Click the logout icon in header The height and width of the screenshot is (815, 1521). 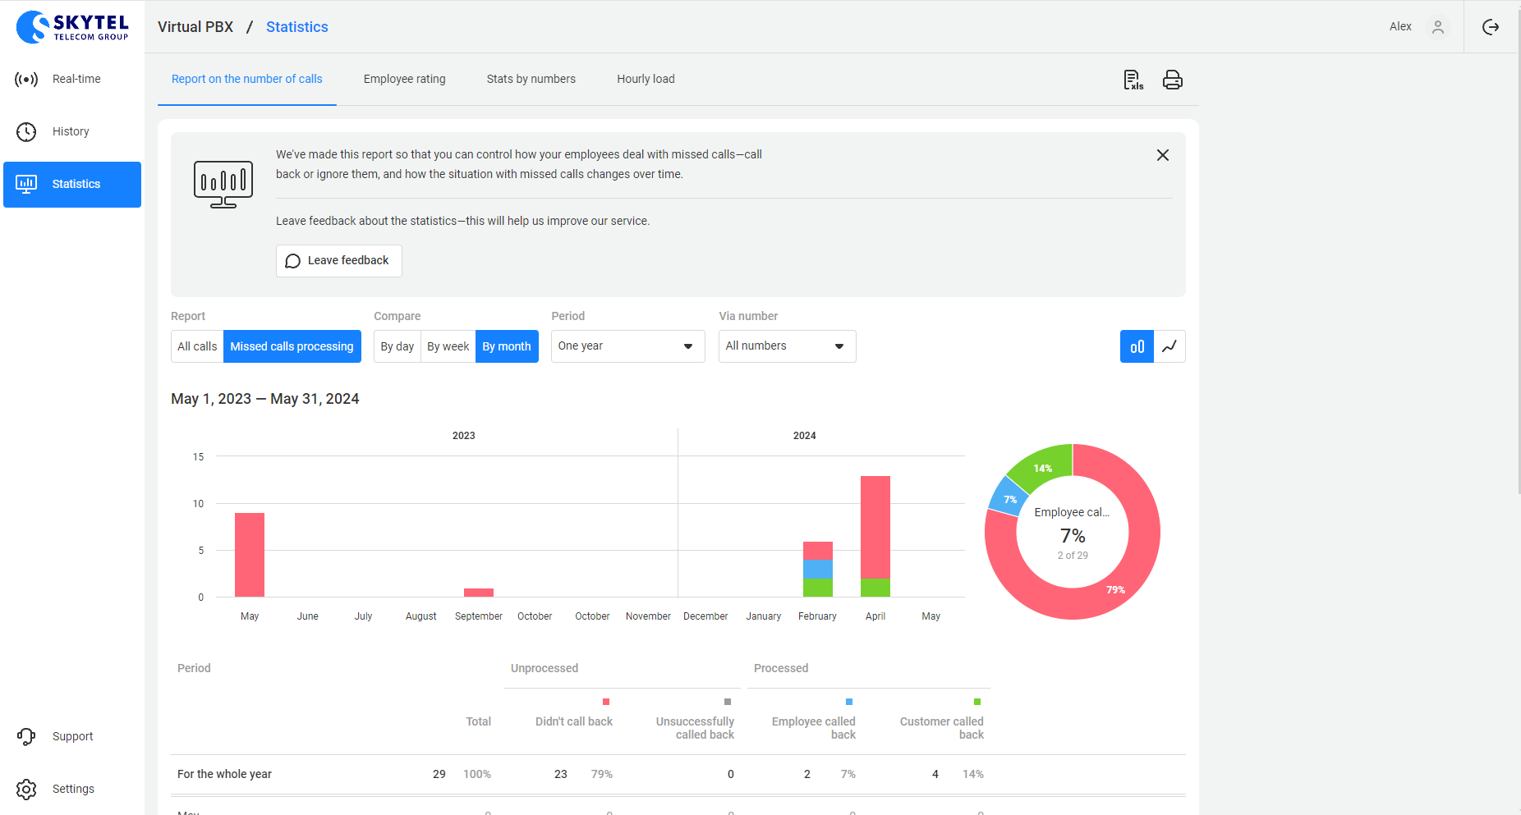tap(1490, 27)
